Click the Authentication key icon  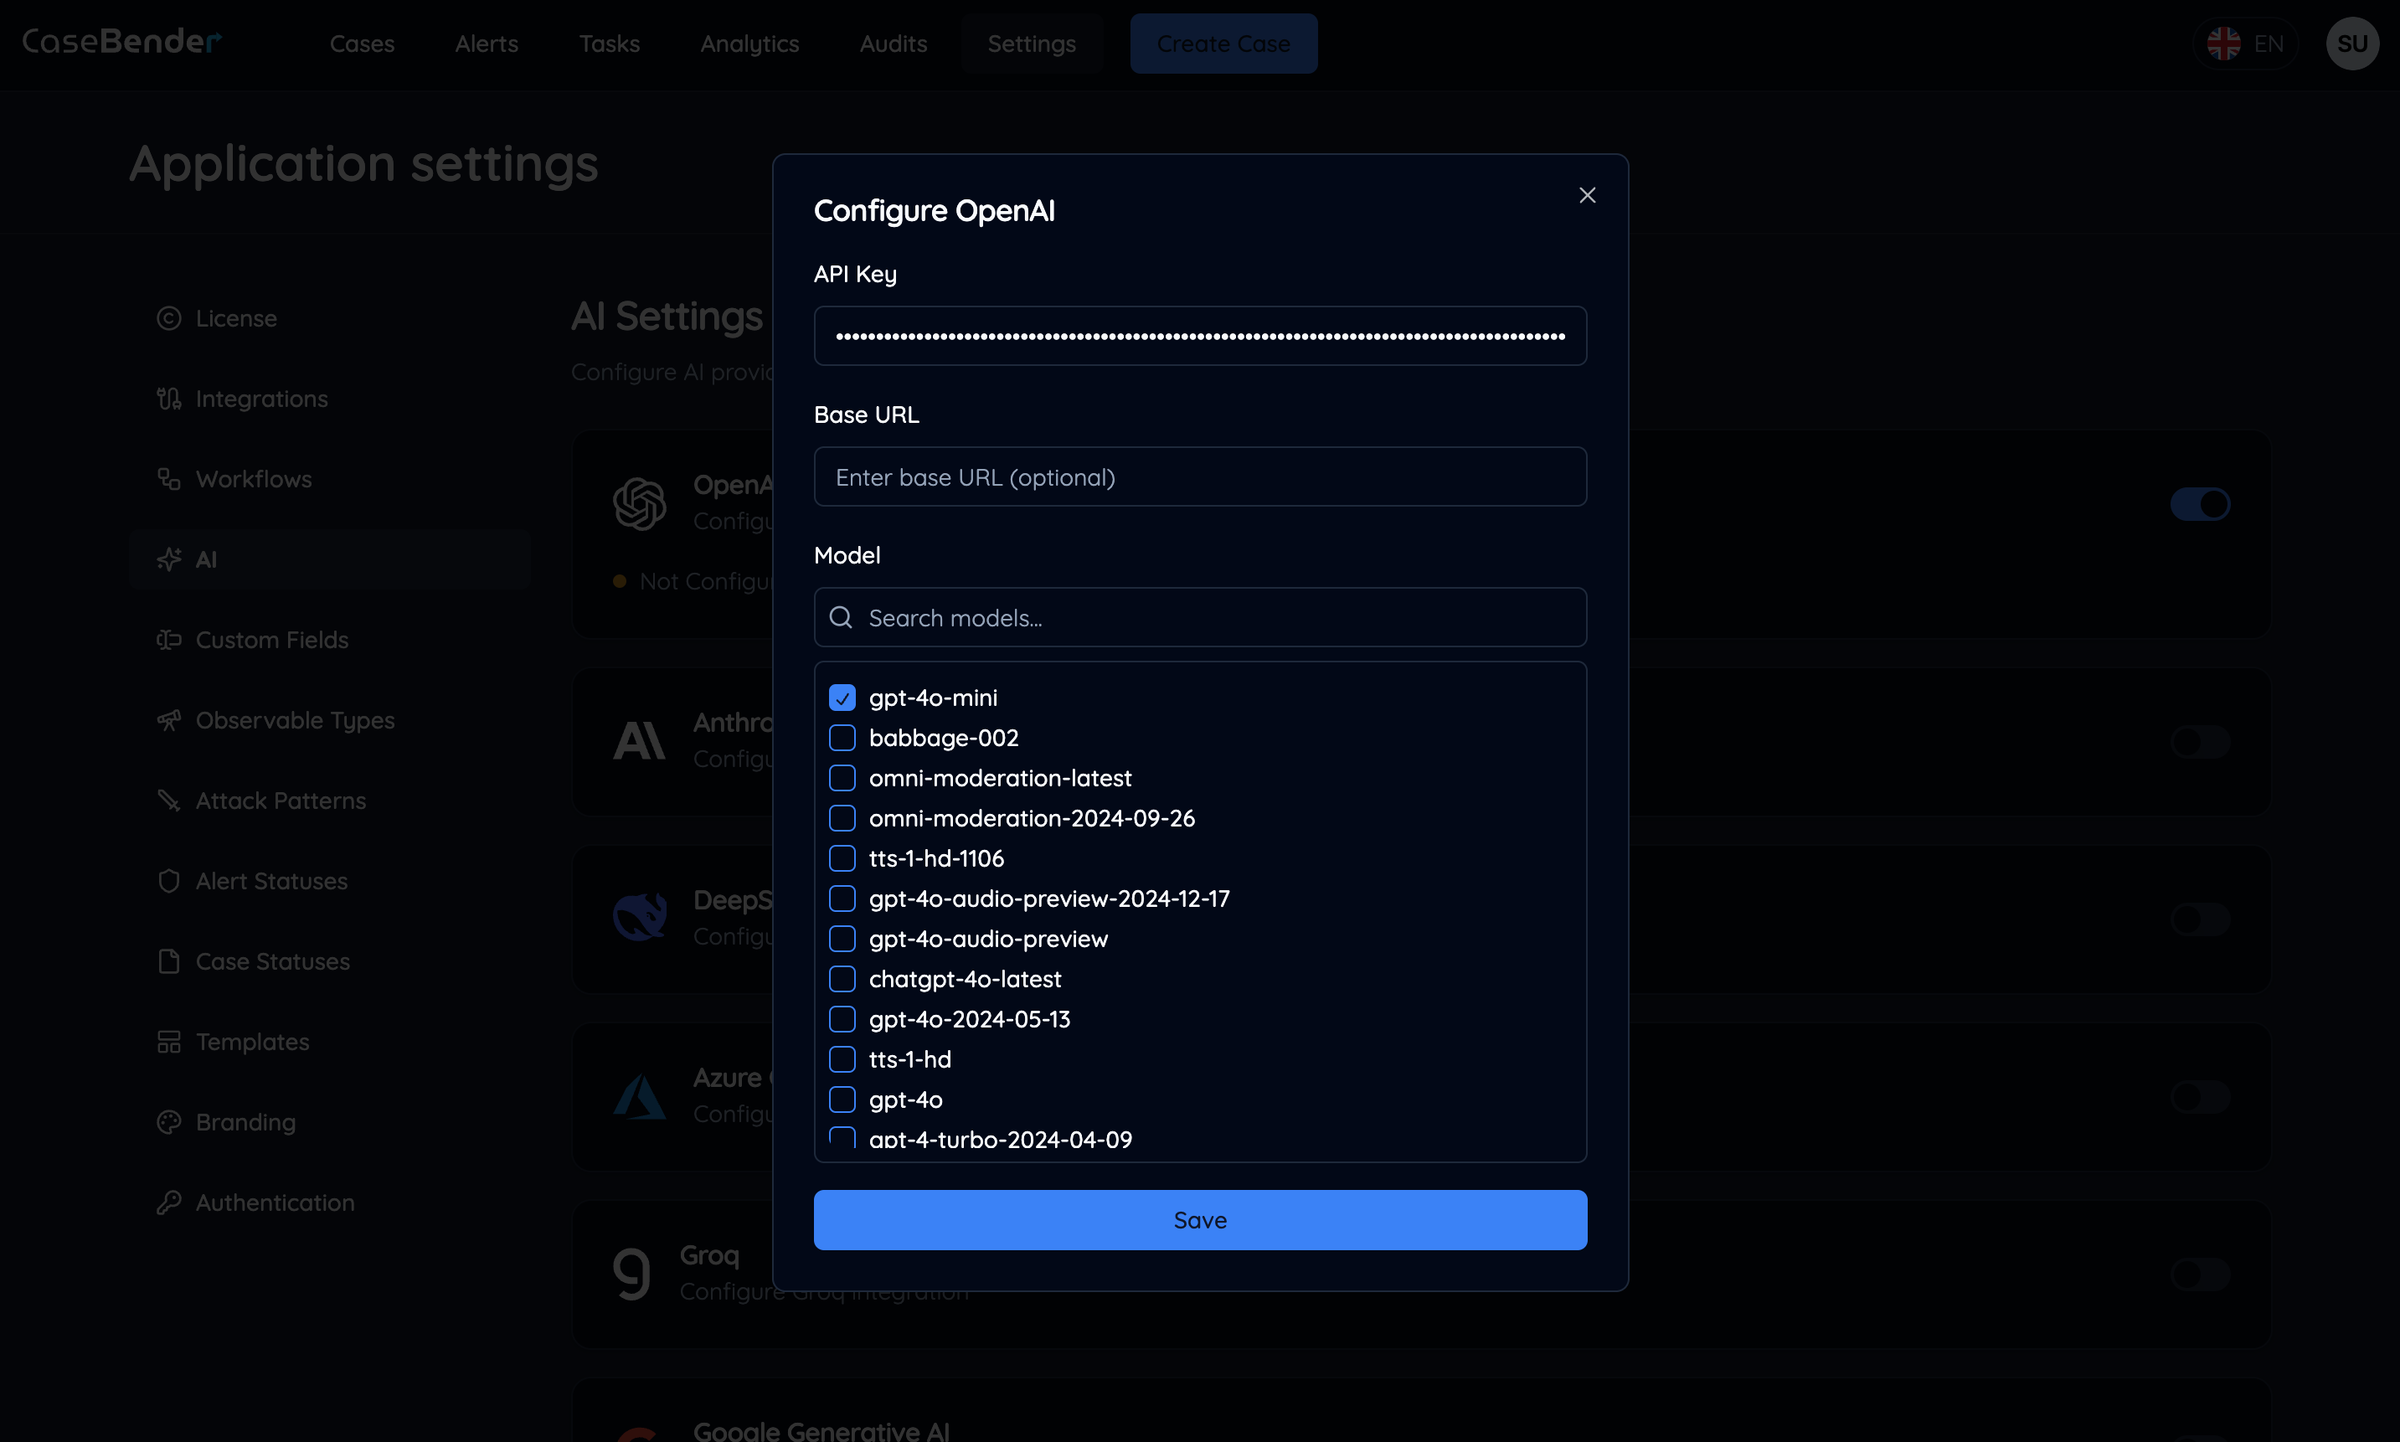169,1203
